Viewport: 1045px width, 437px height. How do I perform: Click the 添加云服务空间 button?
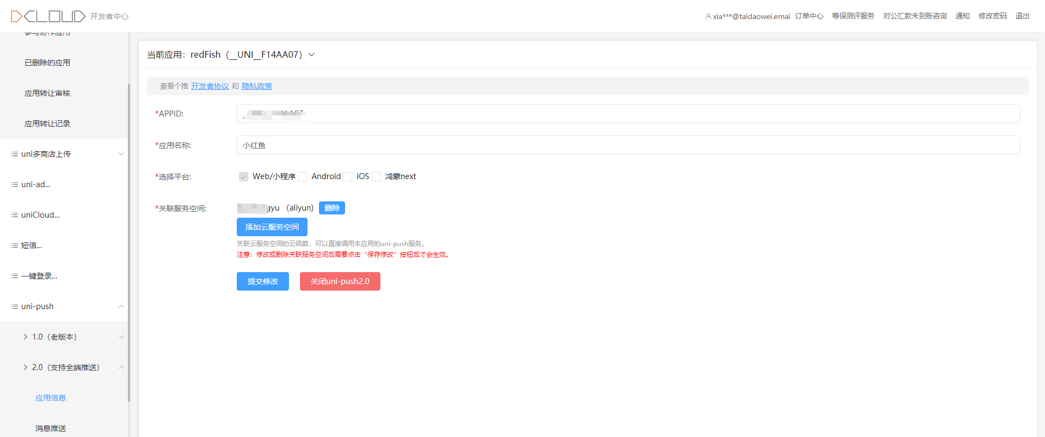272,227
